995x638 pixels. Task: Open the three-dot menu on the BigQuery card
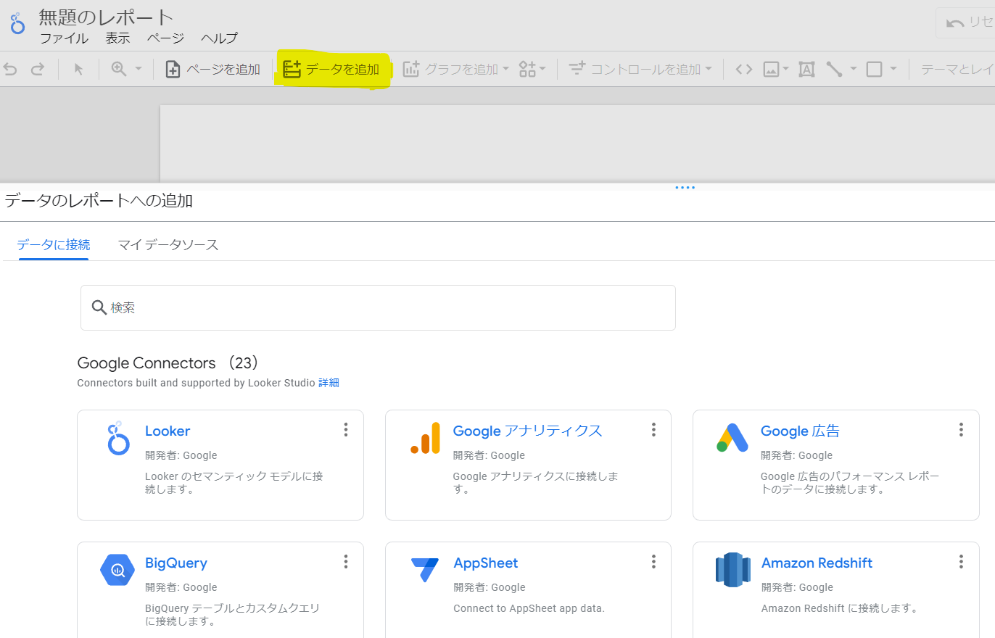point(346,562)
